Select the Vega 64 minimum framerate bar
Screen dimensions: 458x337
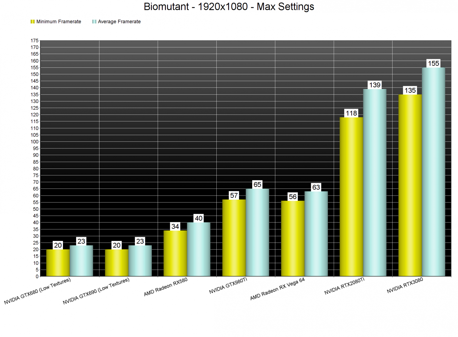pos(292,238)
